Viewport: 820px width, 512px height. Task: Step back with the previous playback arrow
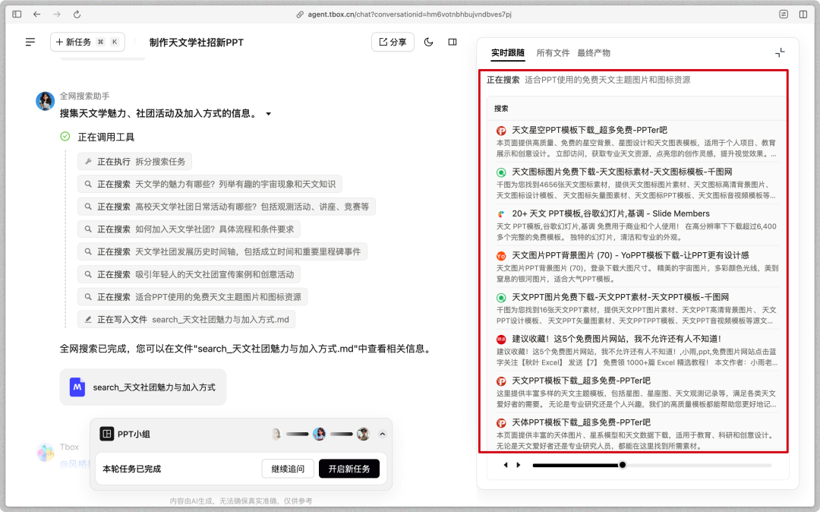[x=505, y=465]
